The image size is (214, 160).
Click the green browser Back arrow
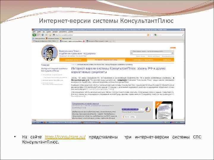click(34, 35)
